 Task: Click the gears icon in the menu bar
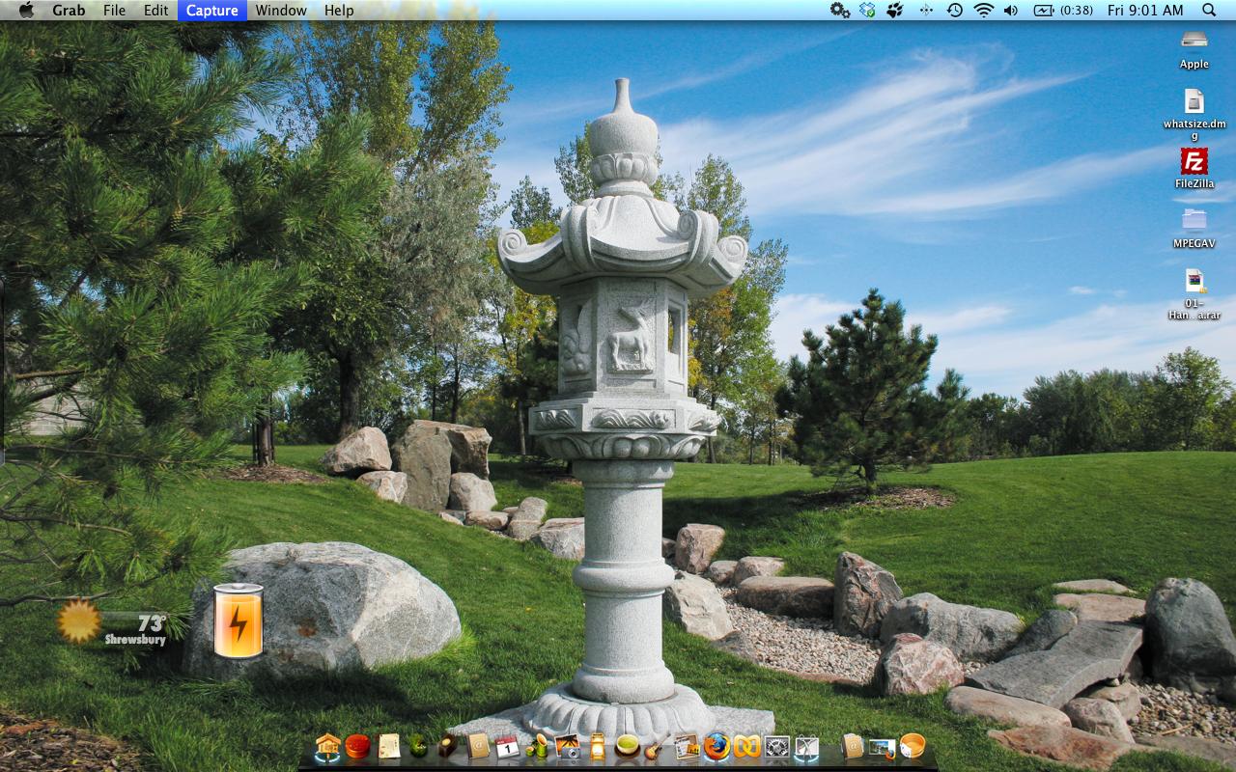[840, 10]
